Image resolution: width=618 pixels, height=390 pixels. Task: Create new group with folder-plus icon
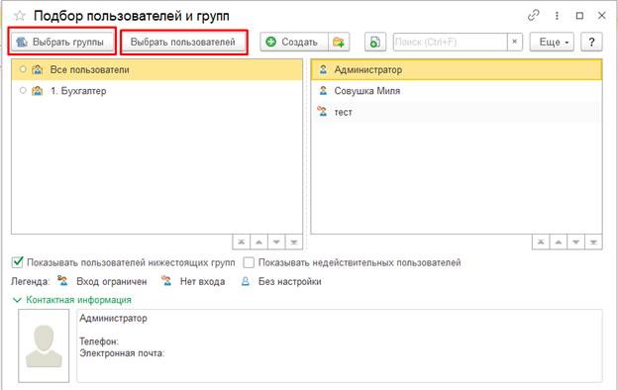pos(339,42)
